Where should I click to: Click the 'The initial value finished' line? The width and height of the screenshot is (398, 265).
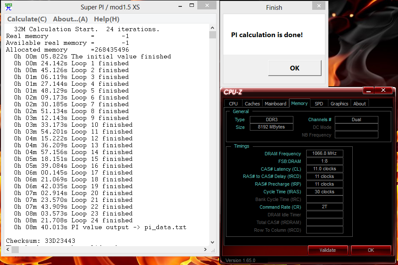(x=92, y=56)
